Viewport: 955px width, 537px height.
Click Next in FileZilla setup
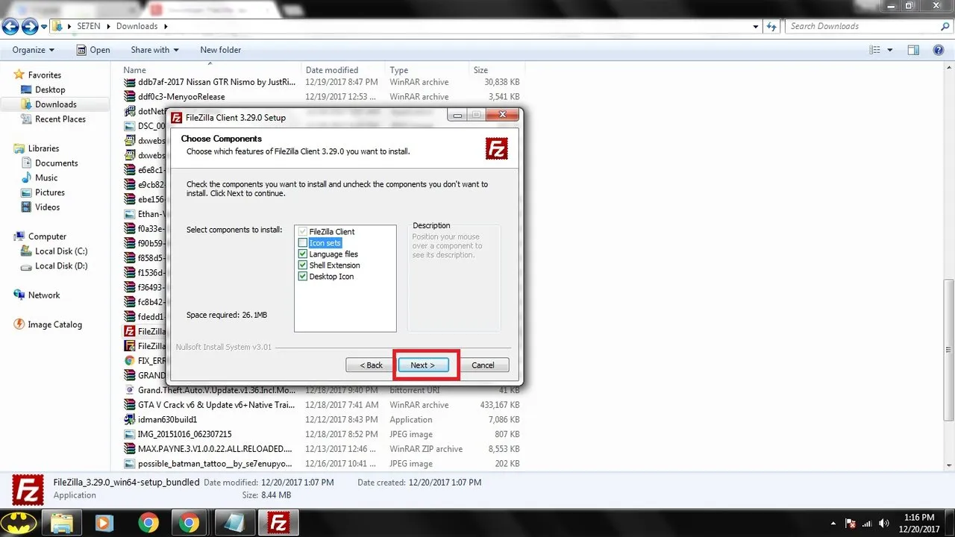click(x=423, y=365)
